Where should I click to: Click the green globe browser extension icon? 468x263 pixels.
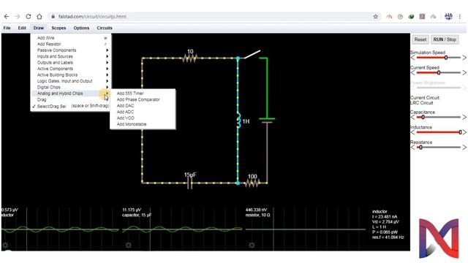(411, 16)
